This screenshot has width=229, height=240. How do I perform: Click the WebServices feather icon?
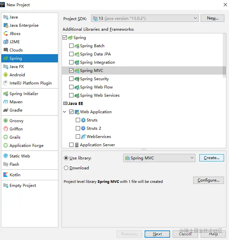tap(83, 137)
